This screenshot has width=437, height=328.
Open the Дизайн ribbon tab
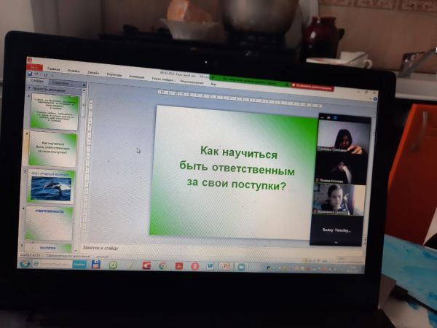pyautogui.click(x=93, y=73)
